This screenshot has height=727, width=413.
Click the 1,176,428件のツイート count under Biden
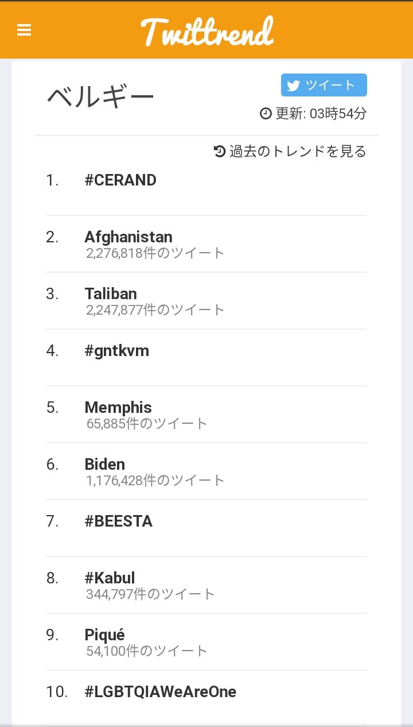pyautogui.click(x=155, y=480)
